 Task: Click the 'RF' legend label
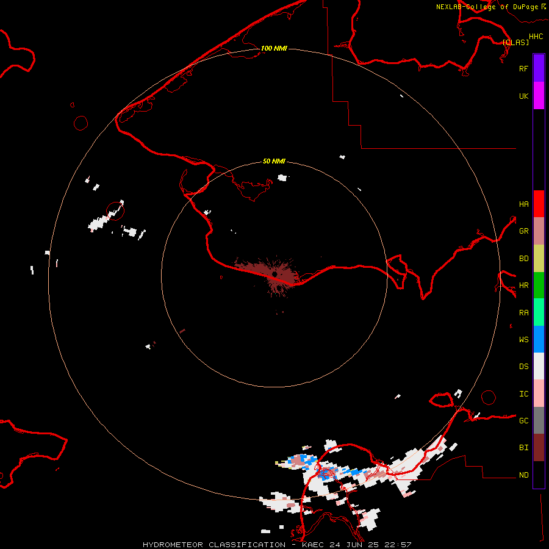click(523, 68)
